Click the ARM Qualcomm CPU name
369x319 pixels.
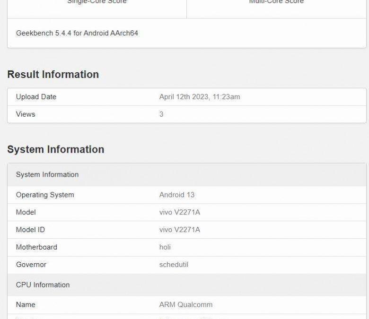[x=186, y=305]
